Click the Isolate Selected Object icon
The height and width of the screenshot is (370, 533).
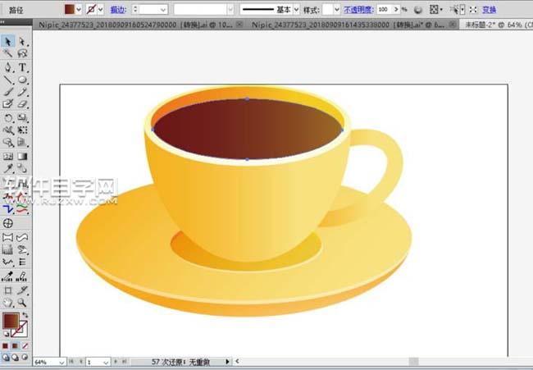473,10
